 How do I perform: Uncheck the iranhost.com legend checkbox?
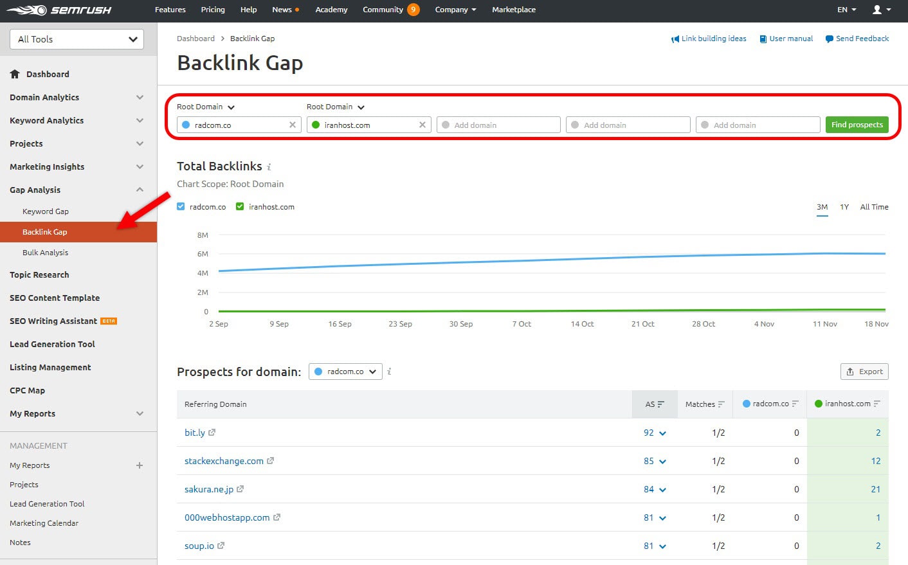[240, 206]
